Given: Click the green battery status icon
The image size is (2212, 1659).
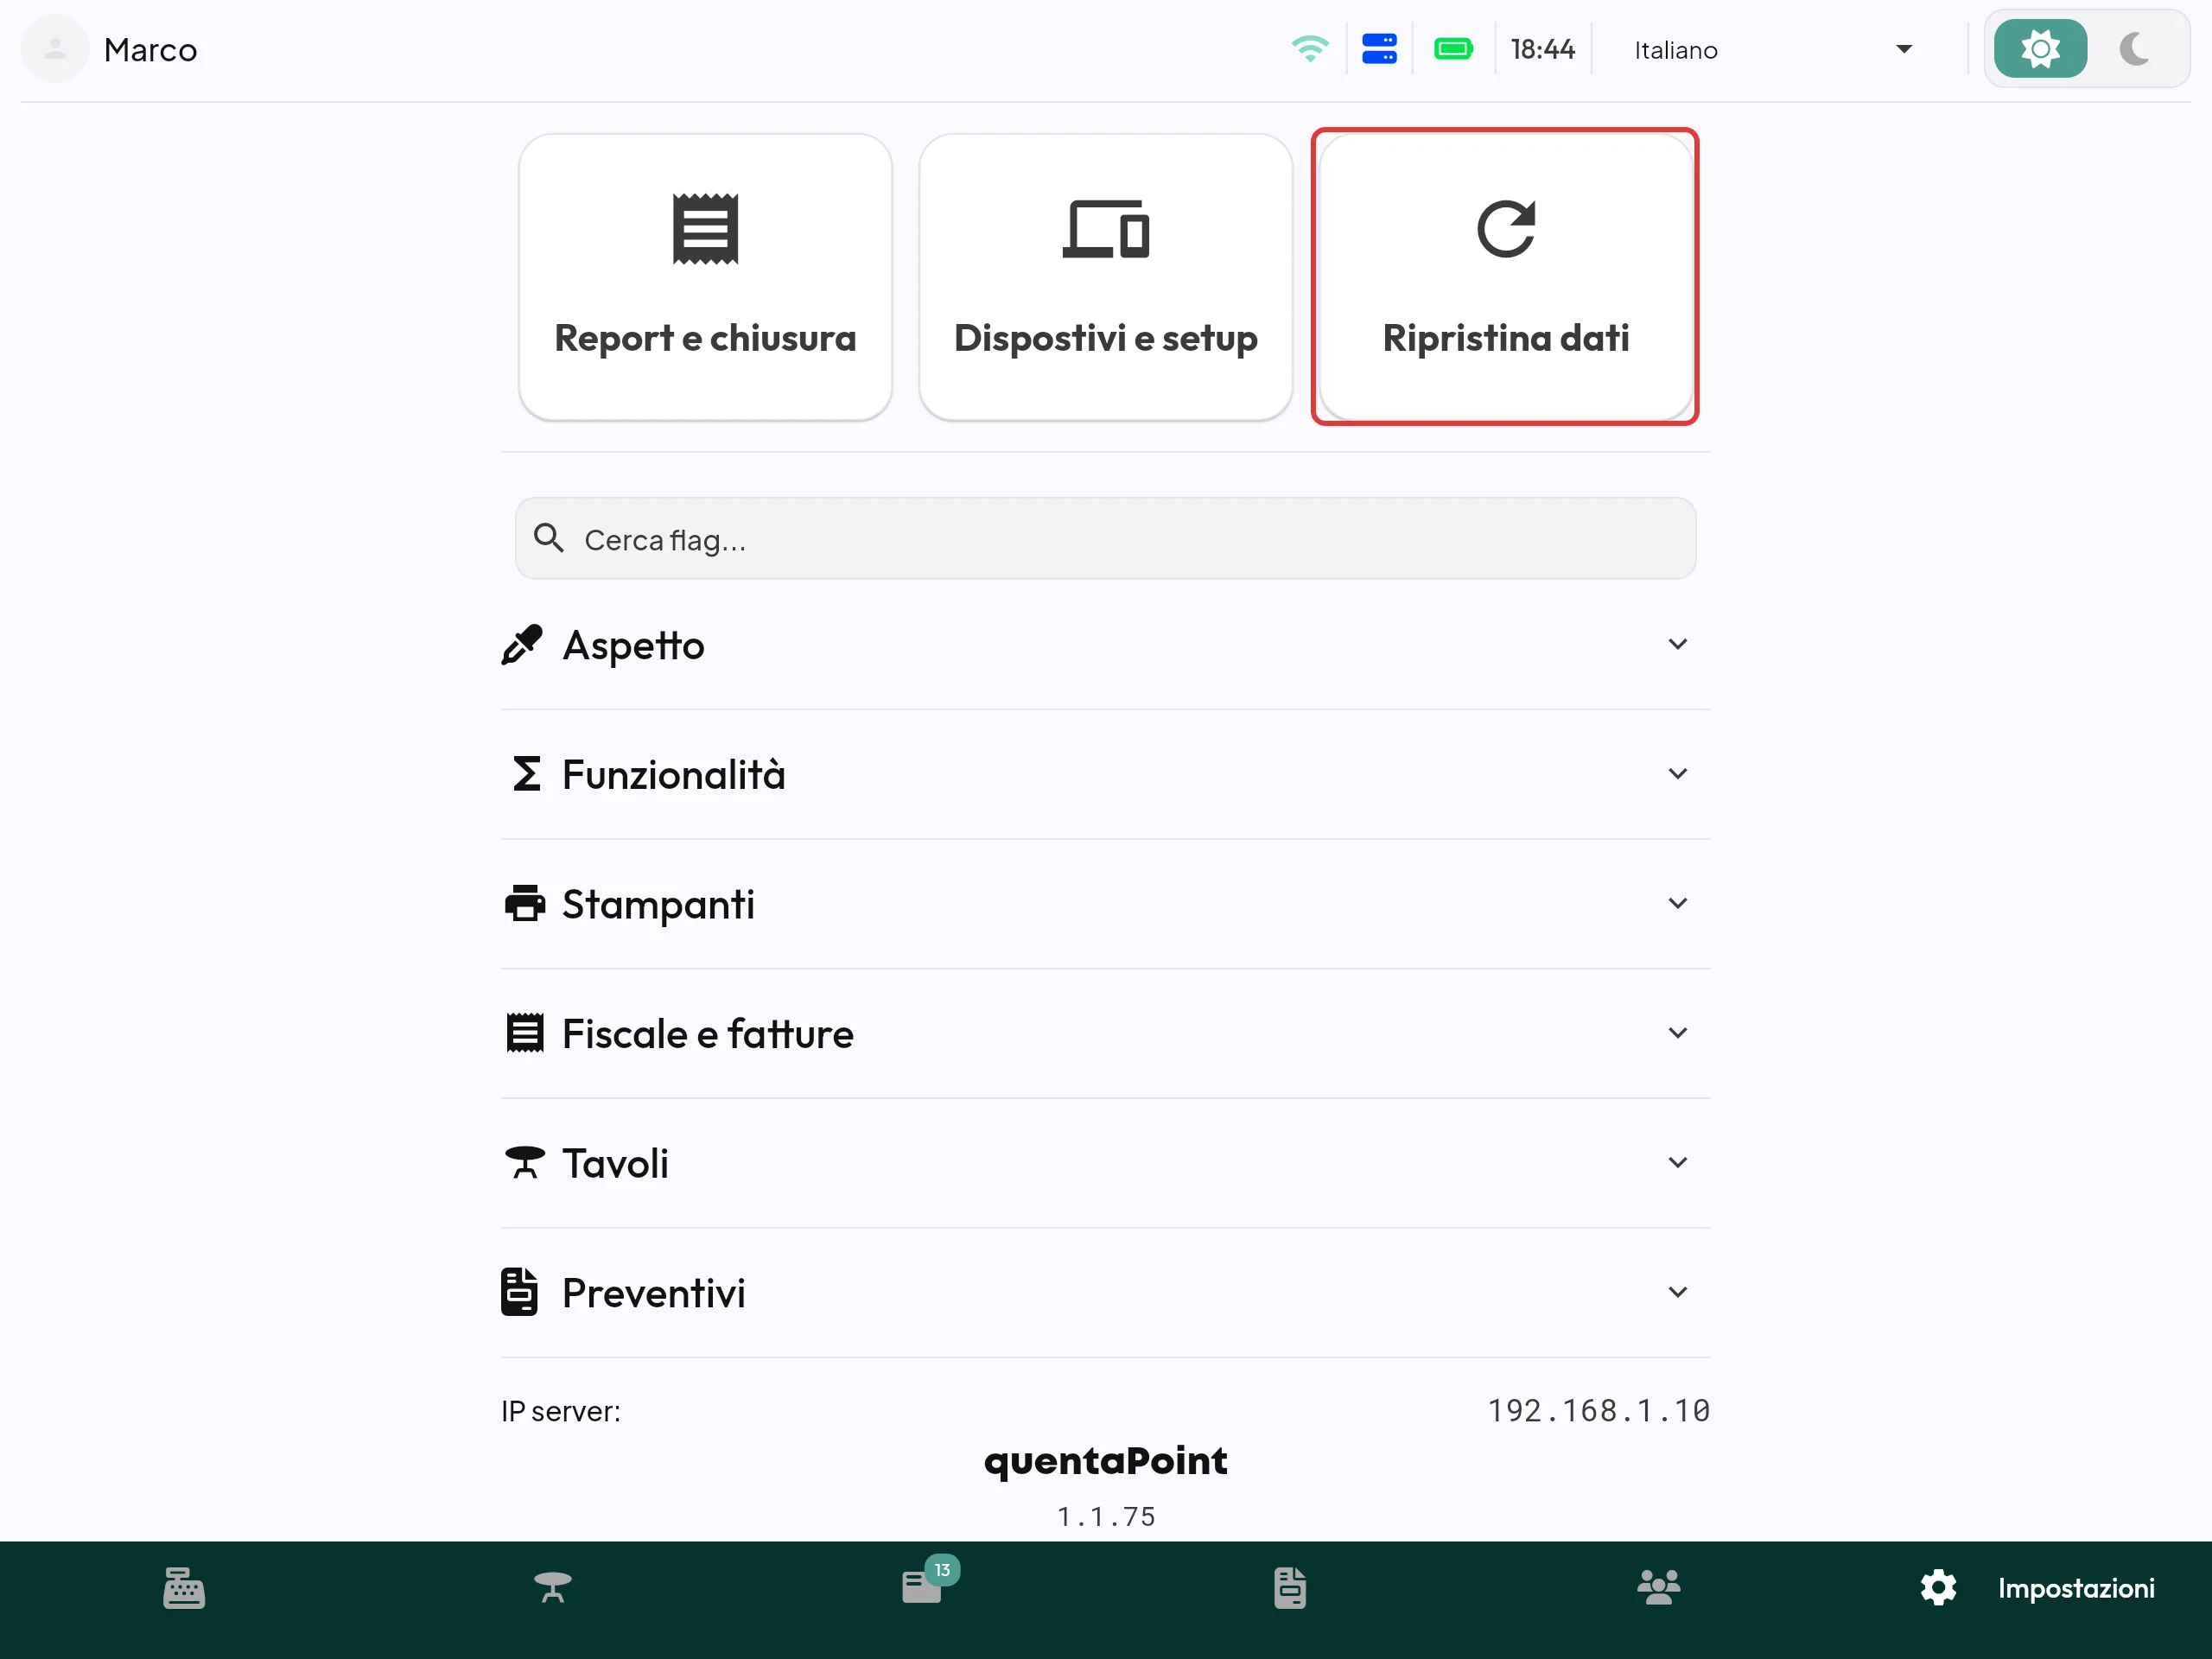Looking at the screenshot, I should [1453, 49].
